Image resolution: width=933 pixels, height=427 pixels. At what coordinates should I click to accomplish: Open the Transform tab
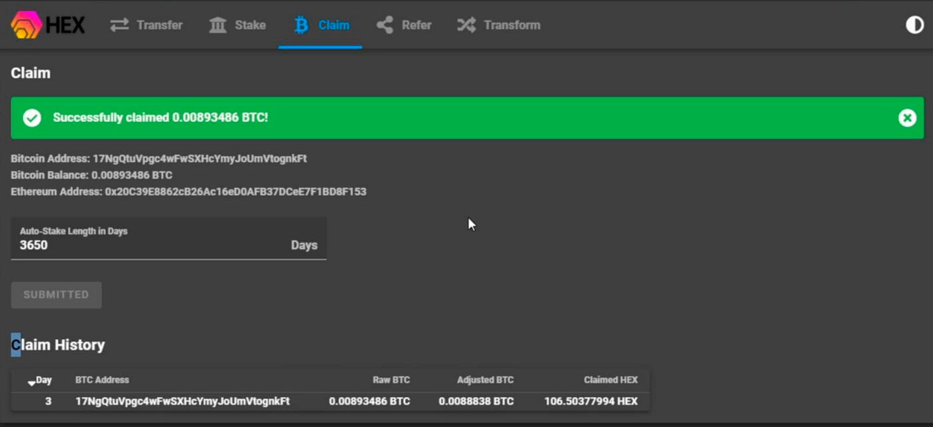[498, 25]
